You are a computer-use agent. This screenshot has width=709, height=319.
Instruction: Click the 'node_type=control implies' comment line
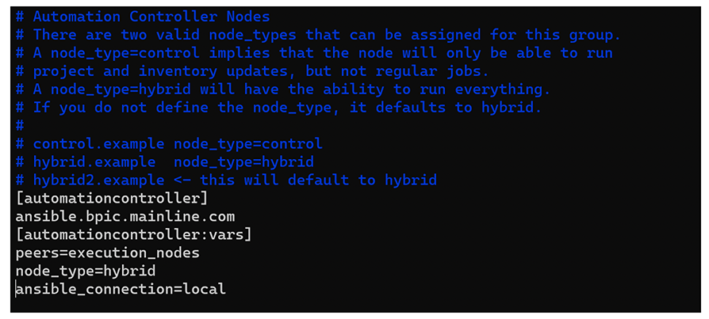tap(314, 53)
